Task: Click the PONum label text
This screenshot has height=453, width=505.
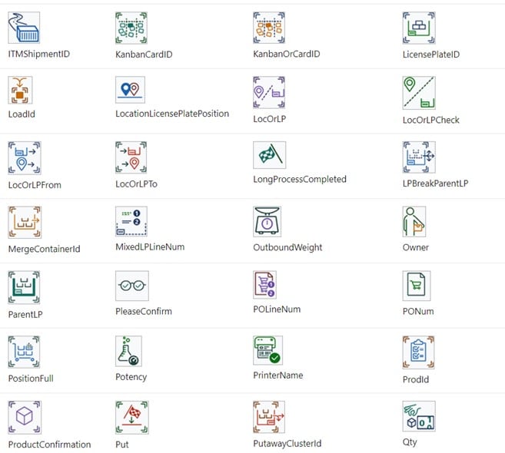Action: tap(418, 311)
